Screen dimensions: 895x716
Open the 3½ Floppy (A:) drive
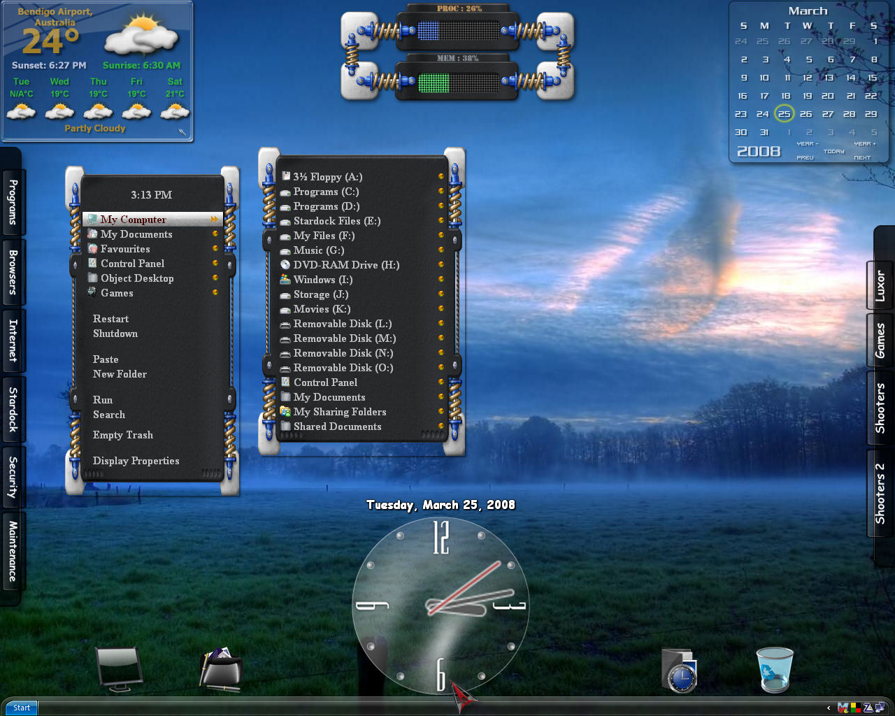pos(322,177)
